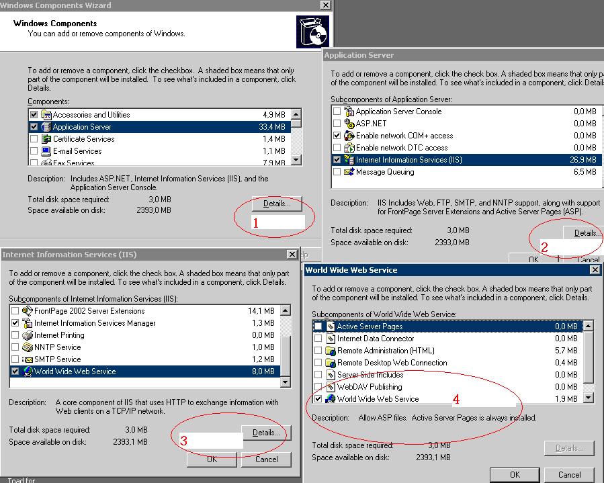Check the NNTP Service checkbox

(x=15, y=347)
